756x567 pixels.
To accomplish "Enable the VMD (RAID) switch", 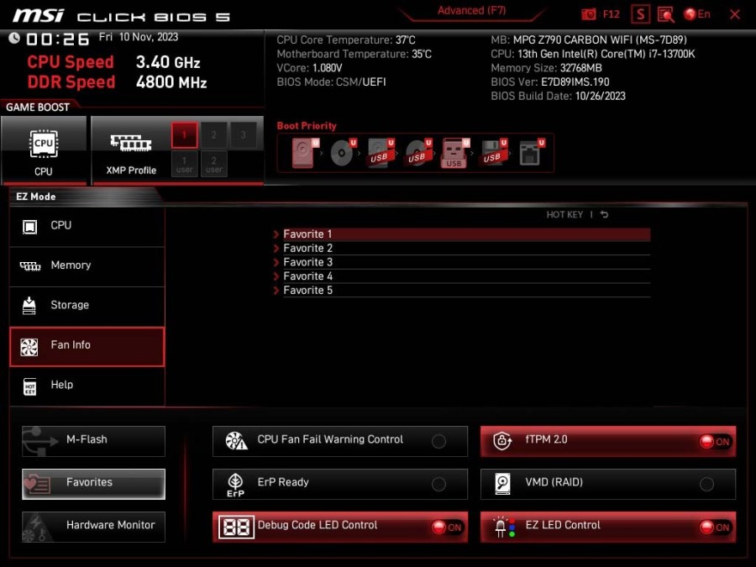I will pyautogui.click(x=706, y=484).
